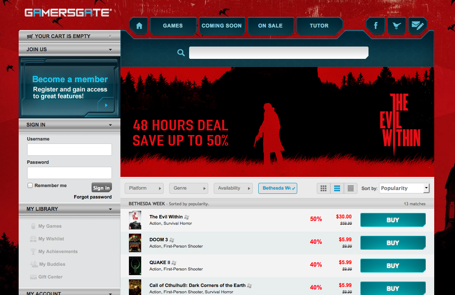The width and height of the screenshot is (455, 295).
Task: Click the Gift Center envelope icon
Action: (33, 277)
